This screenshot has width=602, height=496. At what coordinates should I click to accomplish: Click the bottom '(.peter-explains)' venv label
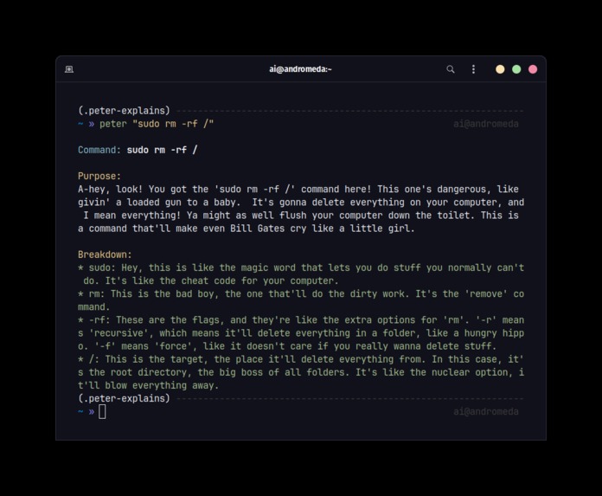(124, 398)
